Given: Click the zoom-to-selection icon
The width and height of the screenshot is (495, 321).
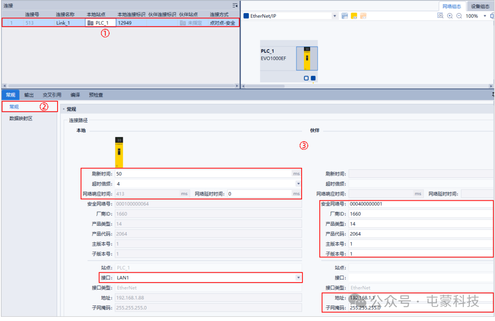Looking at the screenshot, I should (x=440, y=16).
